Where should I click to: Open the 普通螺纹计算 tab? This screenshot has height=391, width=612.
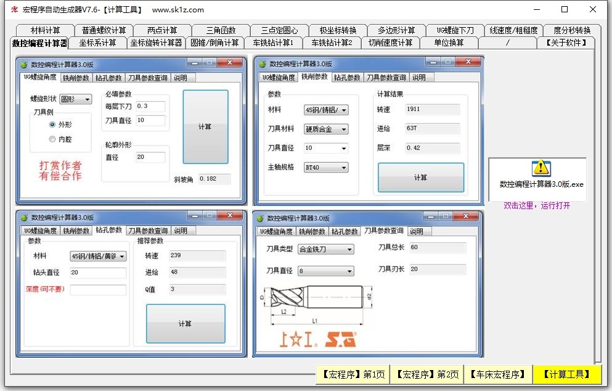click(x=104, y=30)
